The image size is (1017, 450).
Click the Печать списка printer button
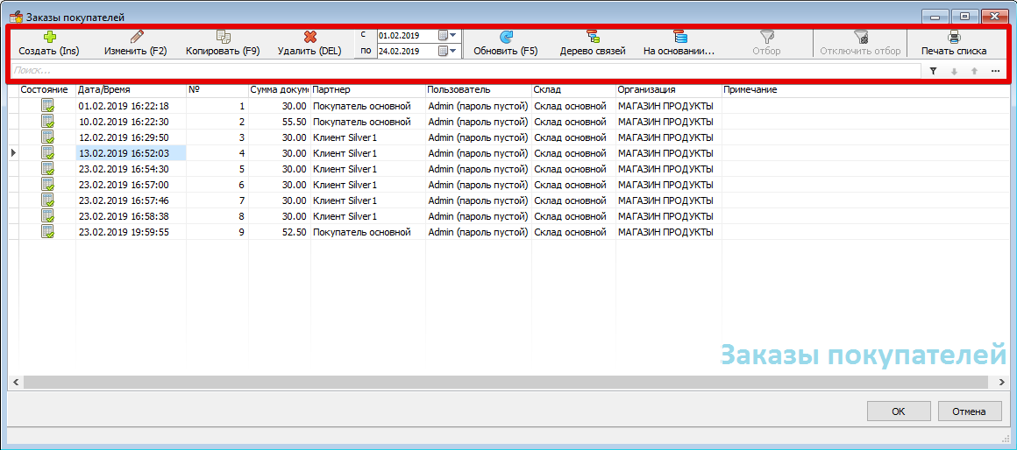click(x=954, y=44)
